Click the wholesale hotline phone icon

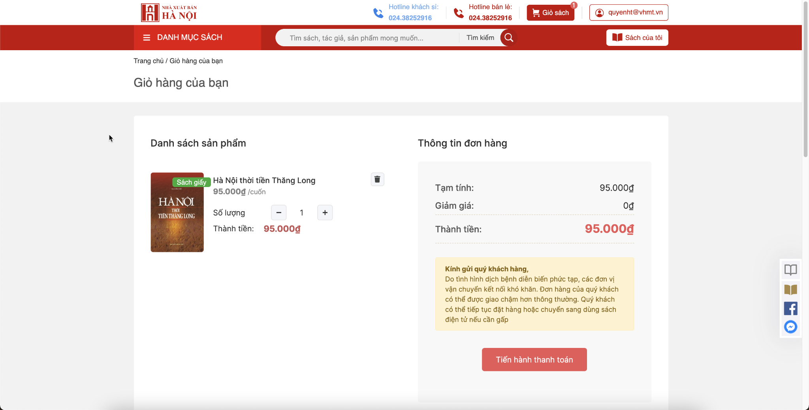378,13
